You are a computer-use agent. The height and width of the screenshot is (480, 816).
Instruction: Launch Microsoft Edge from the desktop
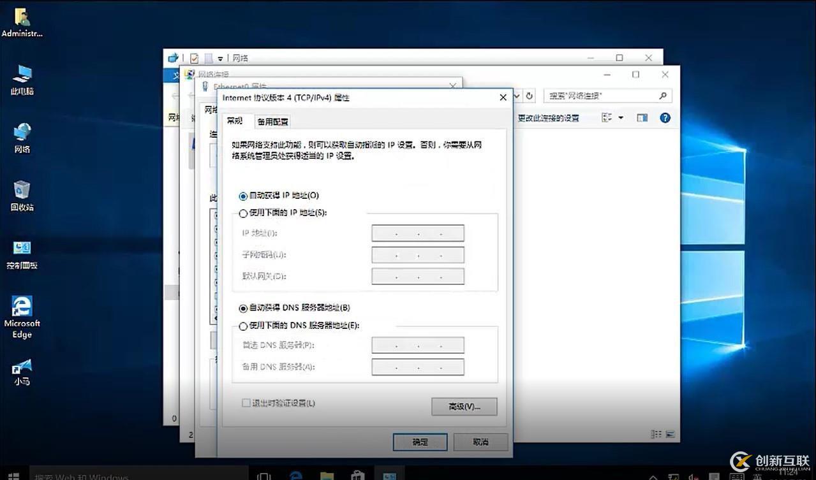(x=22, y=317)
